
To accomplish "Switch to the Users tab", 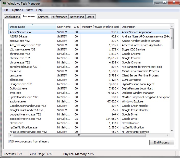I will [x=90, y=17].
